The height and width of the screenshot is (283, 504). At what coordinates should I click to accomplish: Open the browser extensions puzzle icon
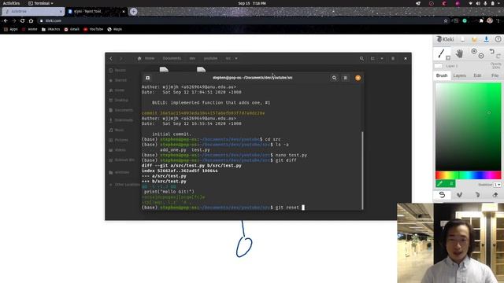[x=481, y=20]
